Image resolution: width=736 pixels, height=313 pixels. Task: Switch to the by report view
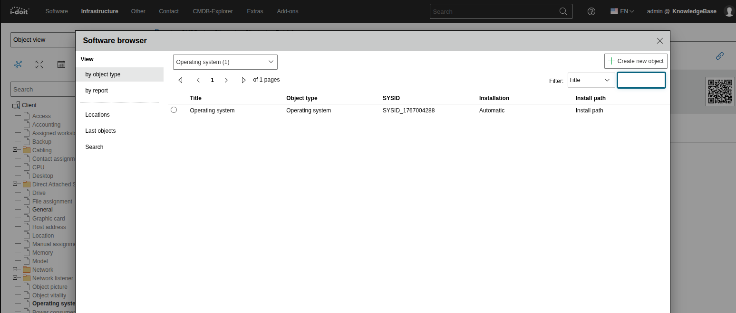[97, 90]
